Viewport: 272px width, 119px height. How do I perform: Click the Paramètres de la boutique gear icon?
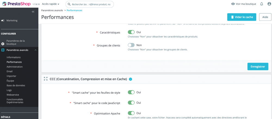[3, 44]
